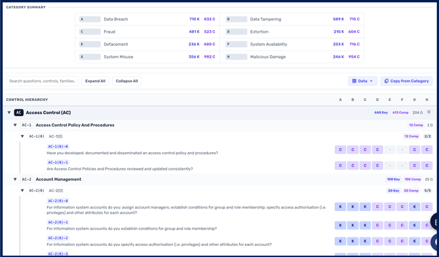Click the 5/5 counter on AC-2(0)

coord(427,191)
